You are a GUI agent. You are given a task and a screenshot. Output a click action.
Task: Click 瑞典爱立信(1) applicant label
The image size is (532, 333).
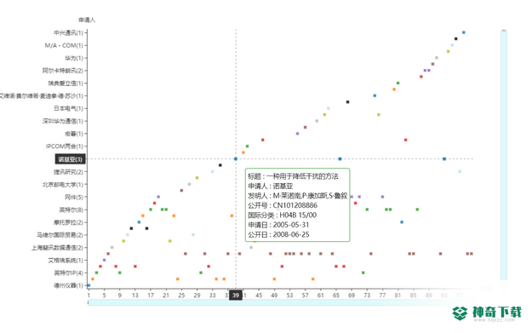[x=66, y=83]
